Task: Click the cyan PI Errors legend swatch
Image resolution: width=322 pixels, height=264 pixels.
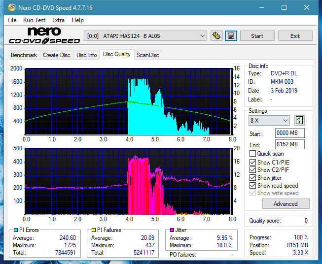Action: (x=16, y=230)
